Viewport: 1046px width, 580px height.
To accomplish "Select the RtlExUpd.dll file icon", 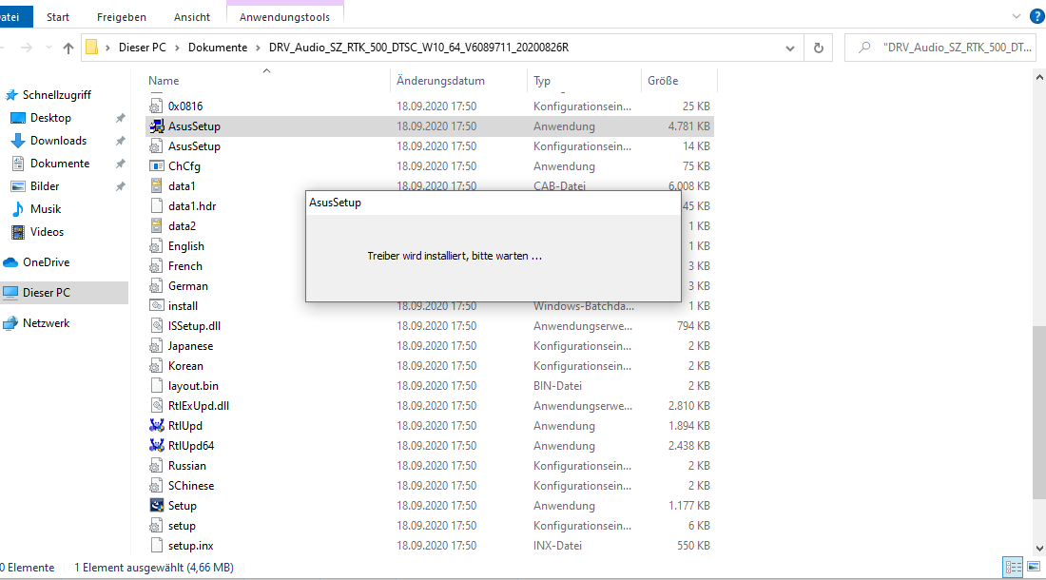I will tap(157, 405).
